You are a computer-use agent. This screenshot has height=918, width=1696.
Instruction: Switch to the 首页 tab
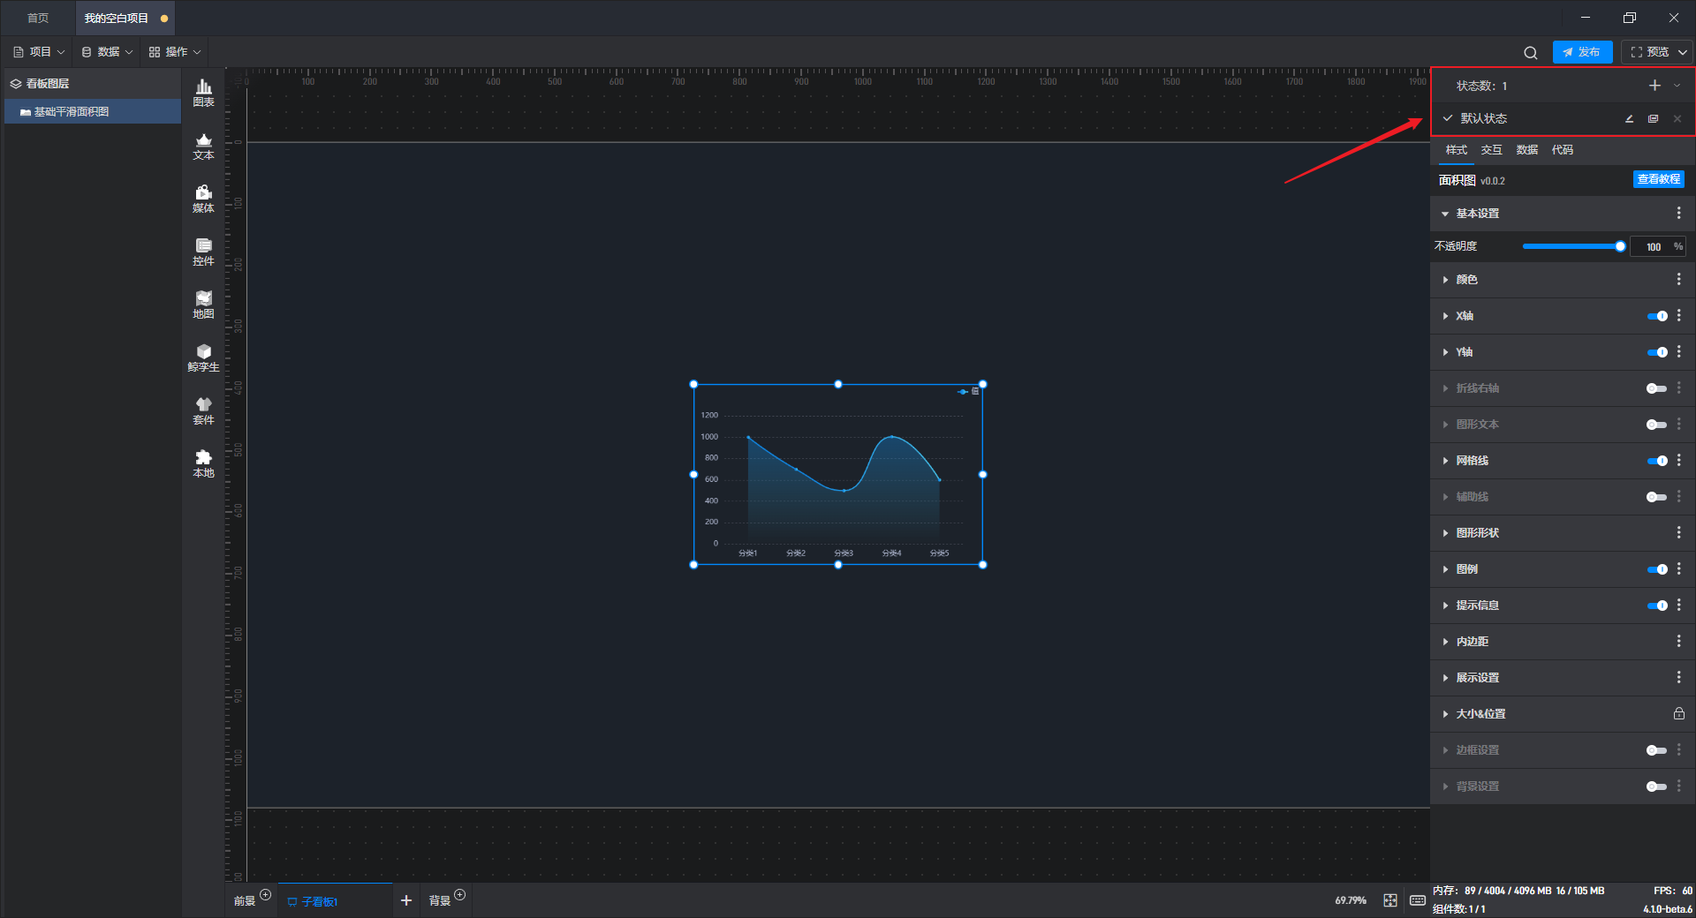click(38, 18)
